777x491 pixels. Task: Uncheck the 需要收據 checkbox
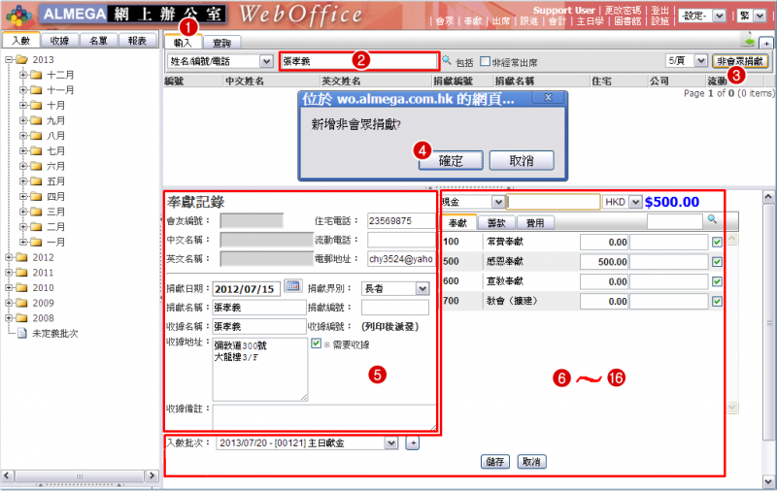(x=317, y=344)
